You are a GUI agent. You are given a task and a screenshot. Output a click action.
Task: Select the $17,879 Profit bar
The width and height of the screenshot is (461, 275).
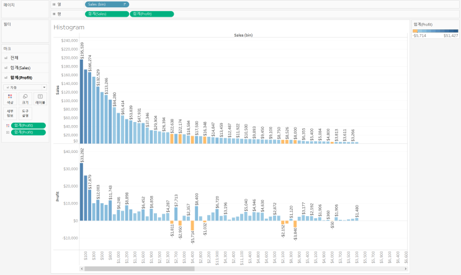[90, 205]
